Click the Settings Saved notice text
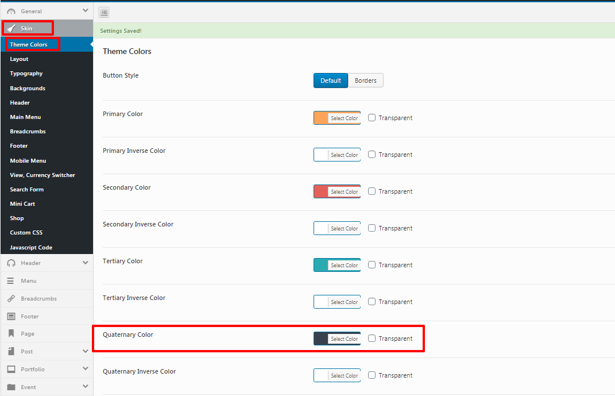The width and height of the screenshot is (615, 396). [121, 30]
